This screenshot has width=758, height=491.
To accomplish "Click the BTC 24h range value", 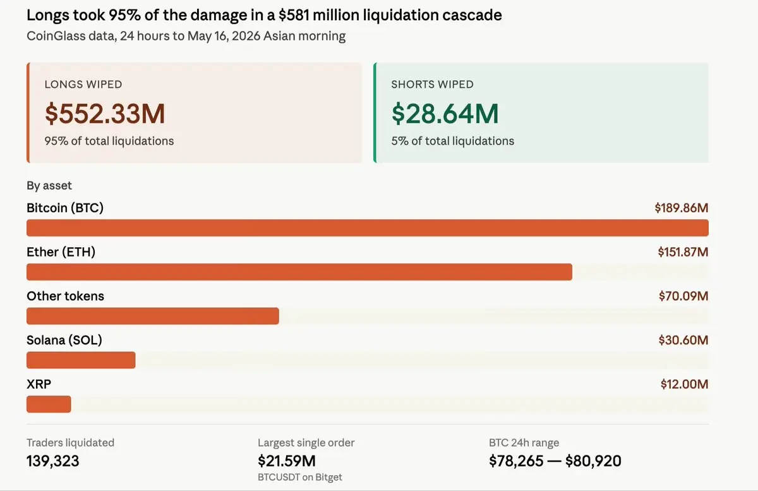I will point(555,461).
